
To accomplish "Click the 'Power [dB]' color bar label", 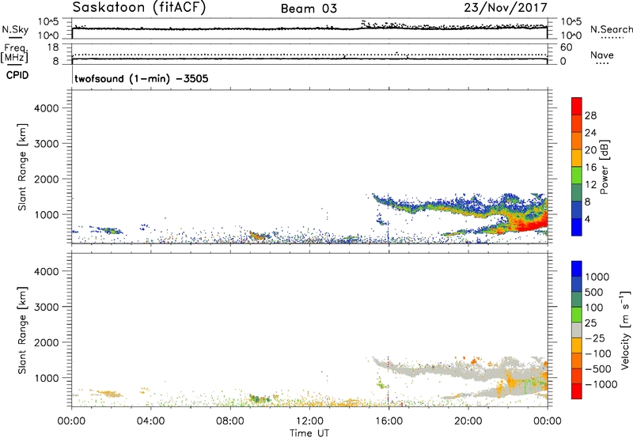I will point(604,167).
